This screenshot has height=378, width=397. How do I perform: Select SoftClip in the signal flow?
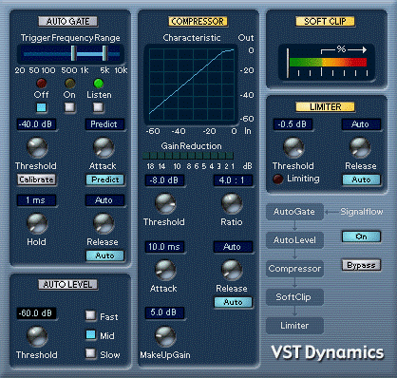294,297
